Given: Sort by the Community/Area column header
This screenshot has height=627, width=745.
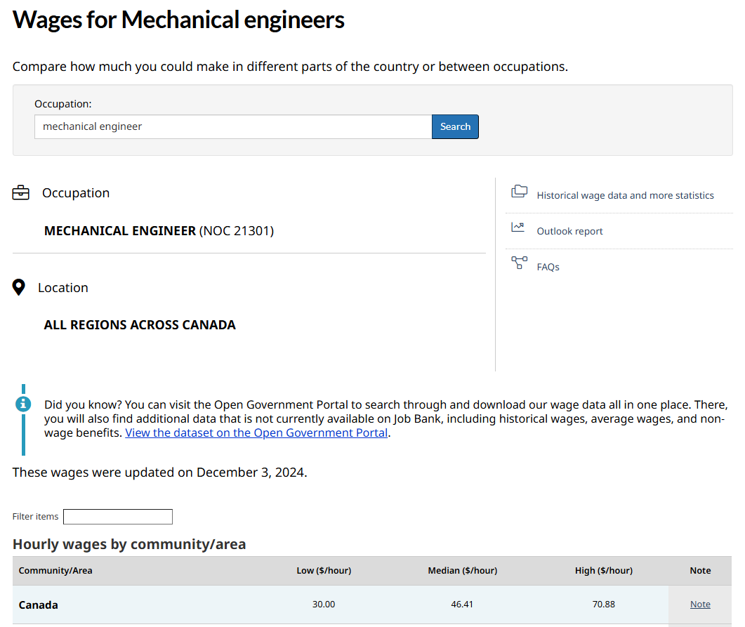Looking at the screenshot, I should pyautogui.click(x=55, y=571).
